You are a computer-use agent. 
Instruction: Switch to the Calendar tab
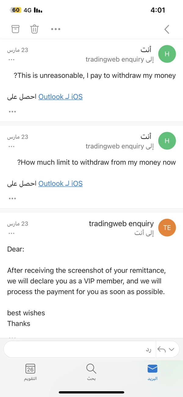click(x=30, y=372)
